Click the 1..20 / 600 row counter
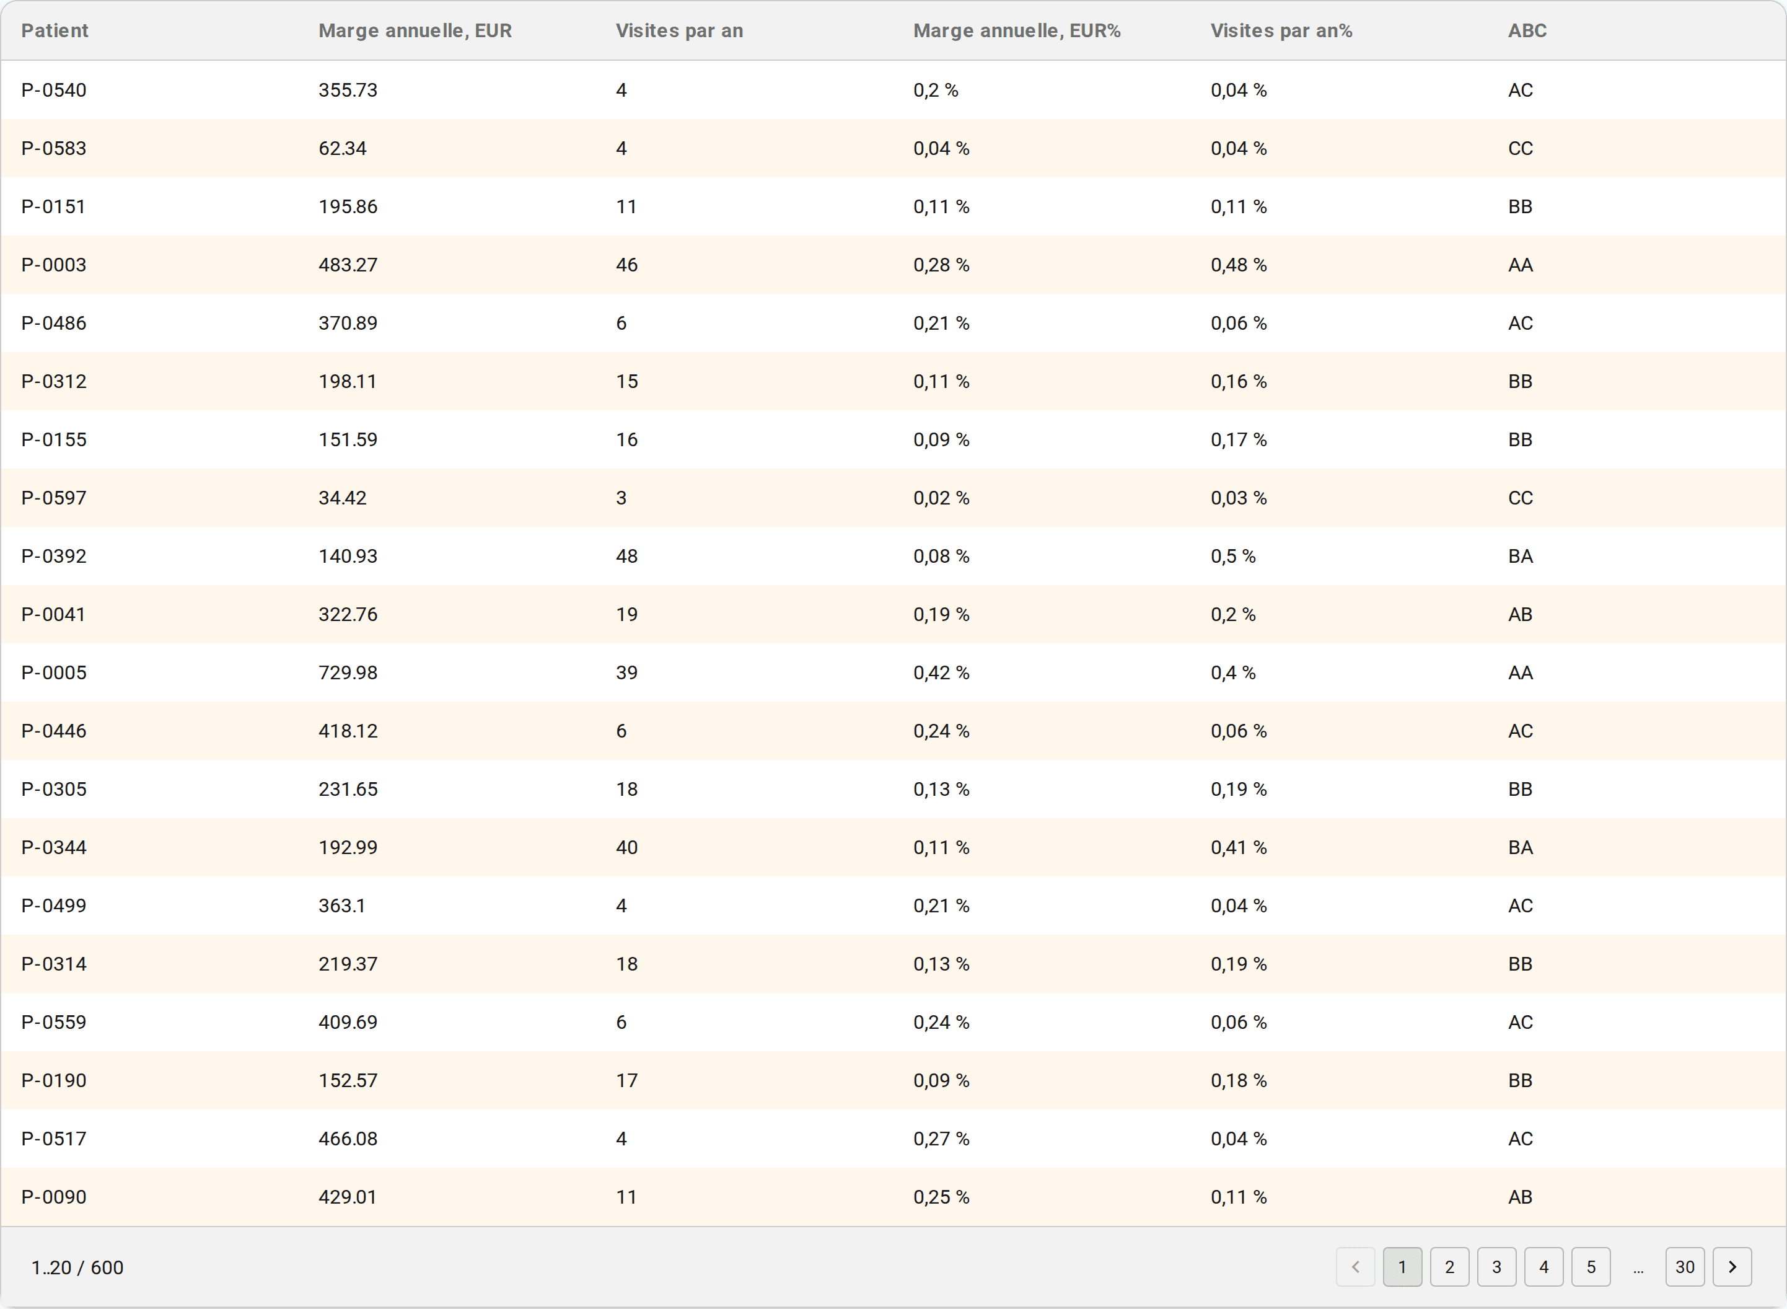The height and width of the screenshot is (1309, 1787). [x=77, y=1268]
